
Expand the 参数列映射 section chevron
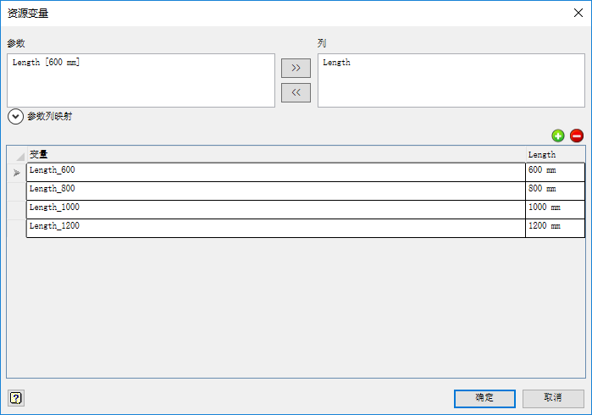coord(15,117)
